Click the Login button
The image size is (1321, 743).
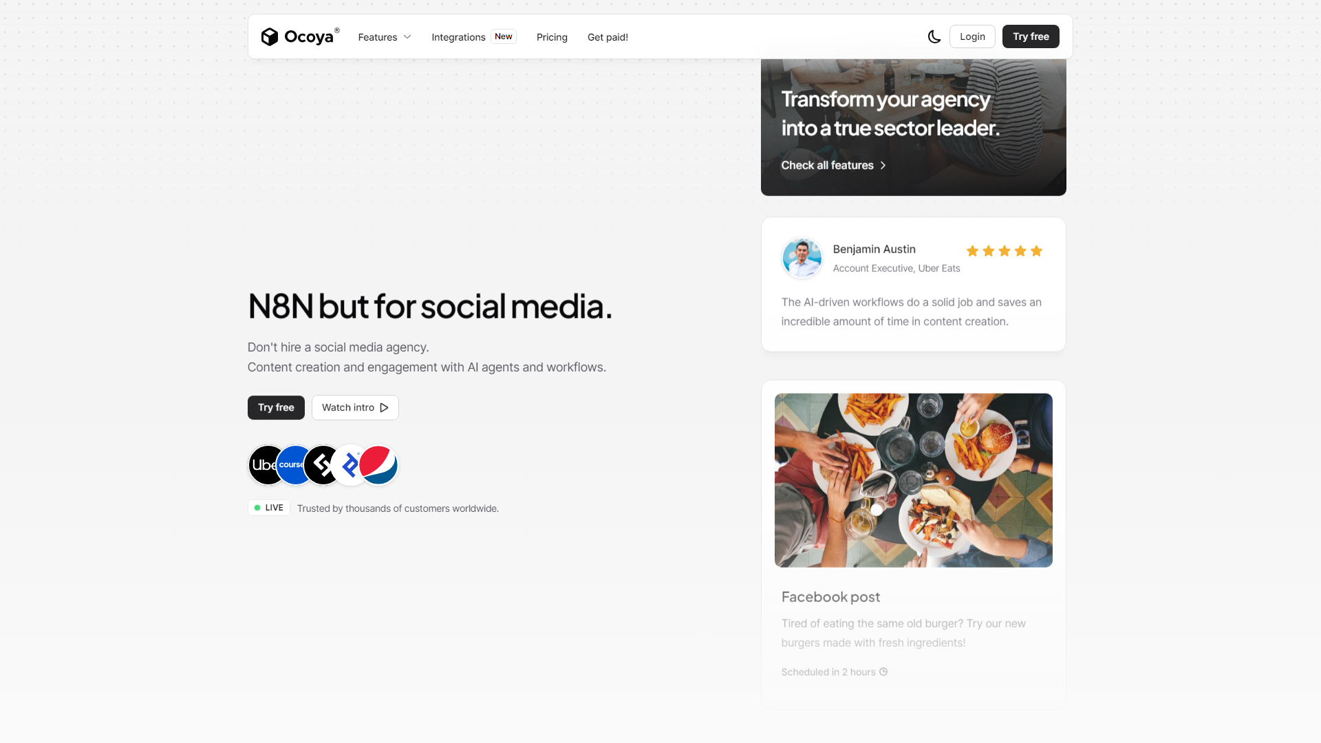point(972,36)
